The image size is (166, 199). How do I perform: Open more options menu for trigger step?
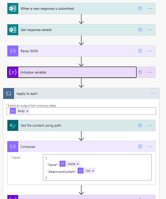tap(150, 8)
